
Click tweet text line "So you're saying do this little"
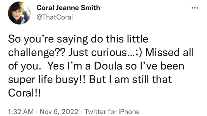[78, 39]
